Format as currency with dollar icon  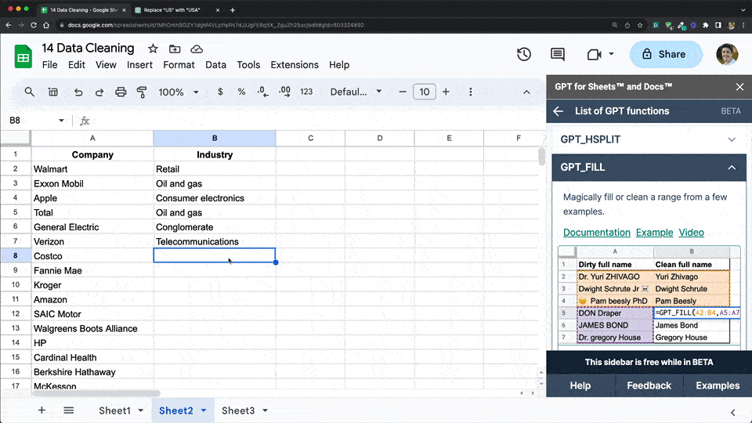pos(220,92)
